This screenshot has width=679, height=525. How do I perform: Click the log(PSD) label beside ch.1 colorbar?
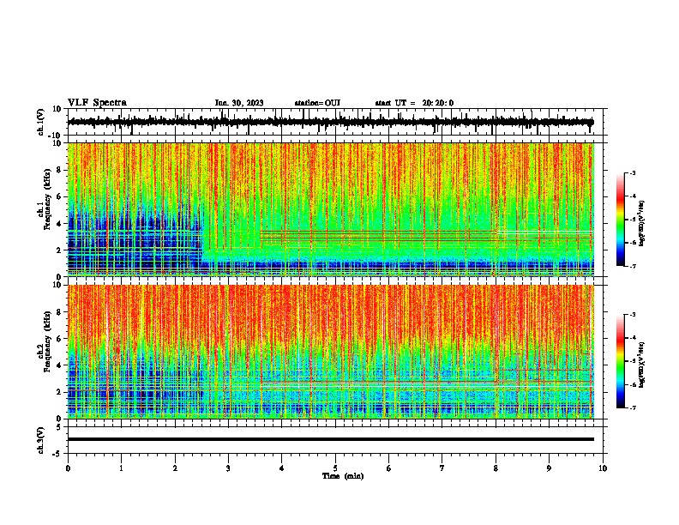[642, 224]
